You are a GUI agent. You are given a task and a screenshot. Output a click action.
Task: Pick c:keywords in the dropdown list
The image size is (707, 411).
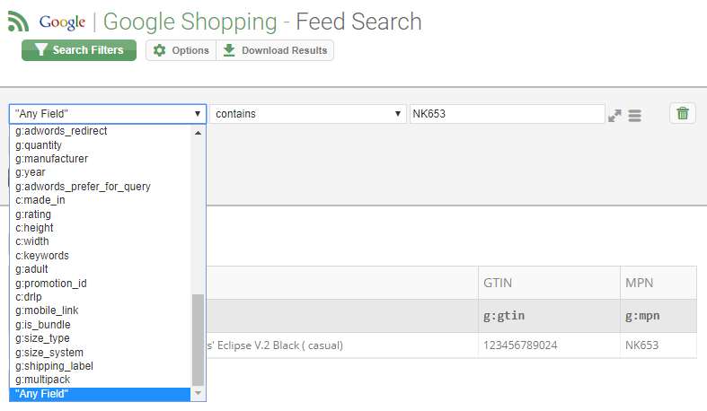click(x=42, y=255)
